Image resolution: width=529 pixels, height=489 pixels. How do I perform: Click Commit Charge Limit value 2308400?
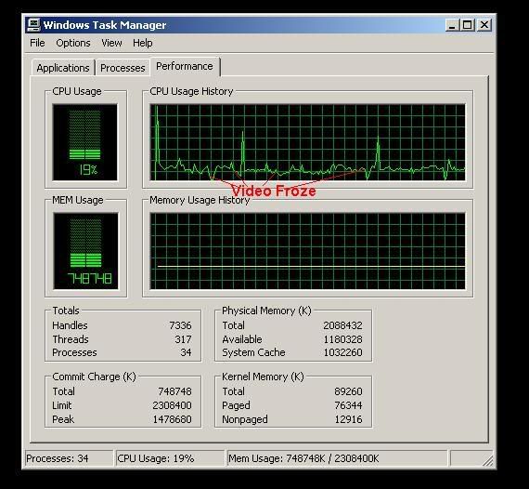[x=172, y=405]
